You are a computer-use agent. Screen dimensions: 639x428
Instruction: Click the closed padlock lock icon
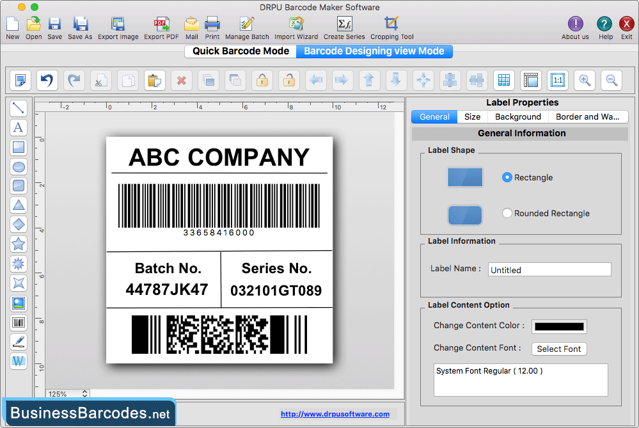[x=262, y=80]
